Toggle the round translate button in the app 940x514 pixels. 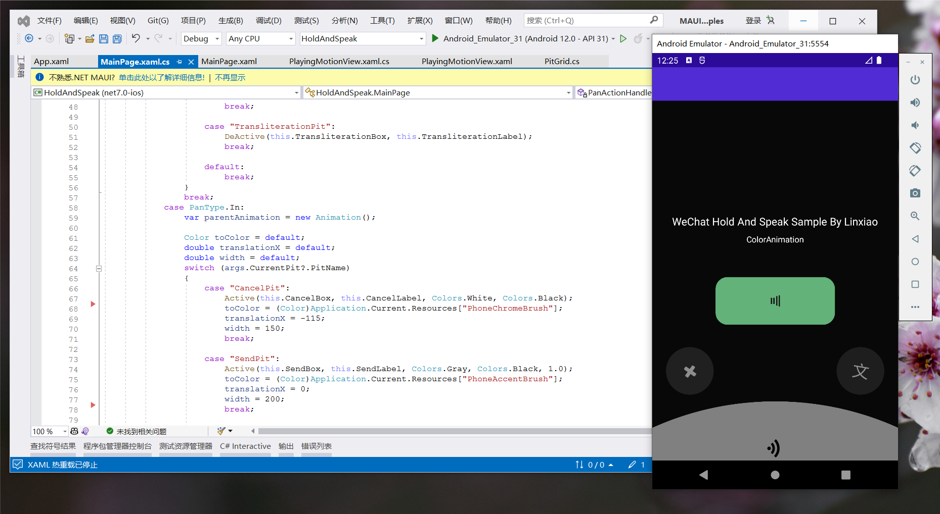pyautogui.click(x=860, y=371)
